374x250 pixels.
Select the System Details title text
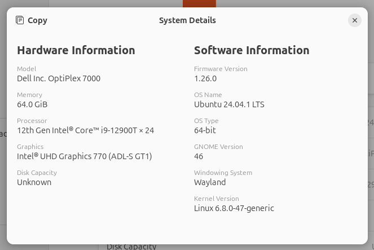187,20
